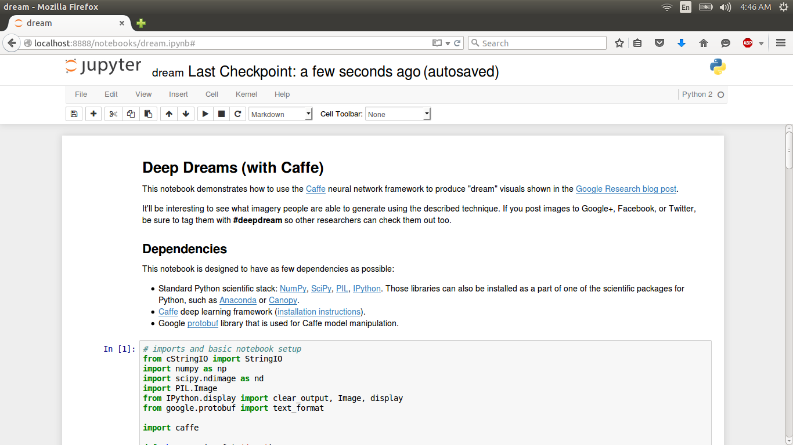Open the system settings gear menu
This screenshot has height=445, width=793.
click(x=783, y=7)
